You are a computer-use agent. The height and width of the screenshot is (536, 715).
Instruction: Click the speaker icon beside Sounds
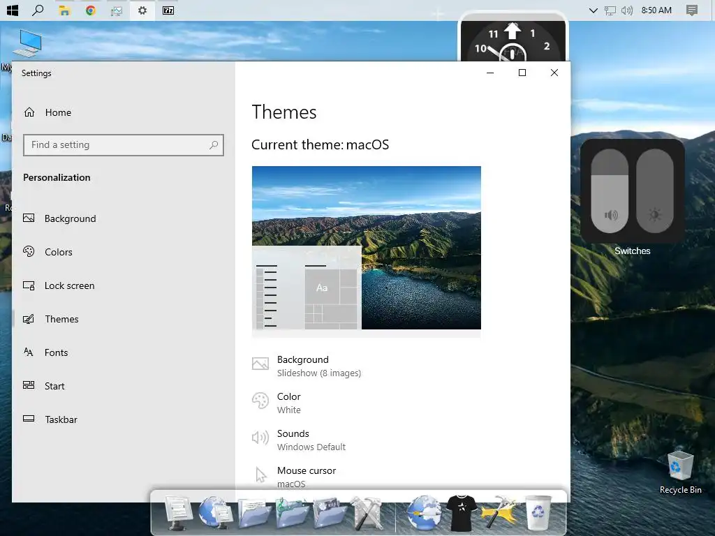[260, 438]
